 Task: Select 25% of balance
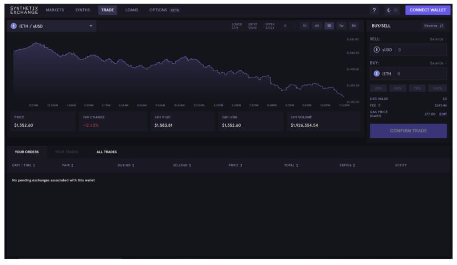click(378, 88)
